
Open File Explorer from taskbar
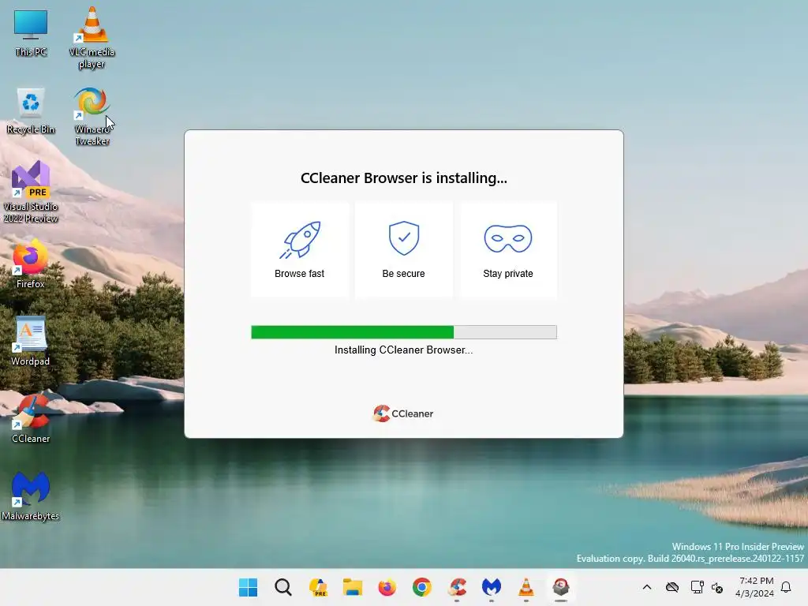point(353,587)
